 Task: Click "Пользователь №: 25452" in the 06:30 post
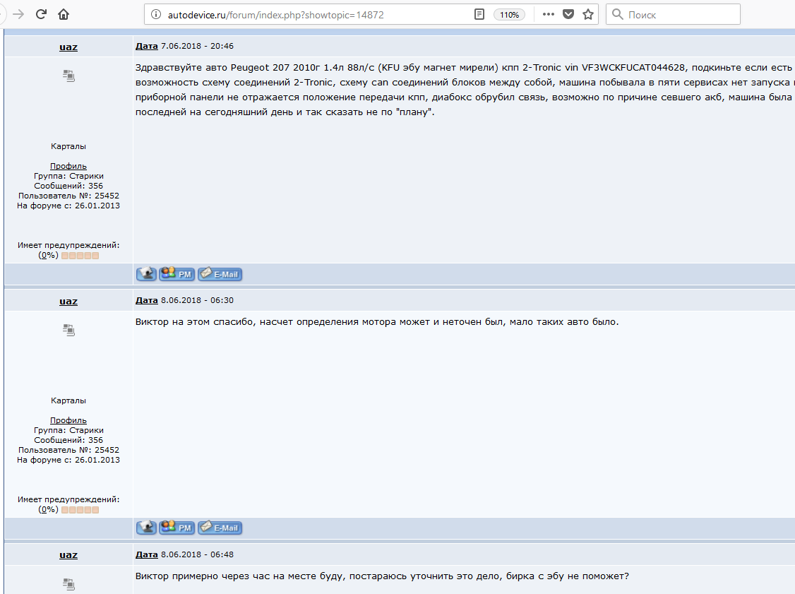pos(68,450)
